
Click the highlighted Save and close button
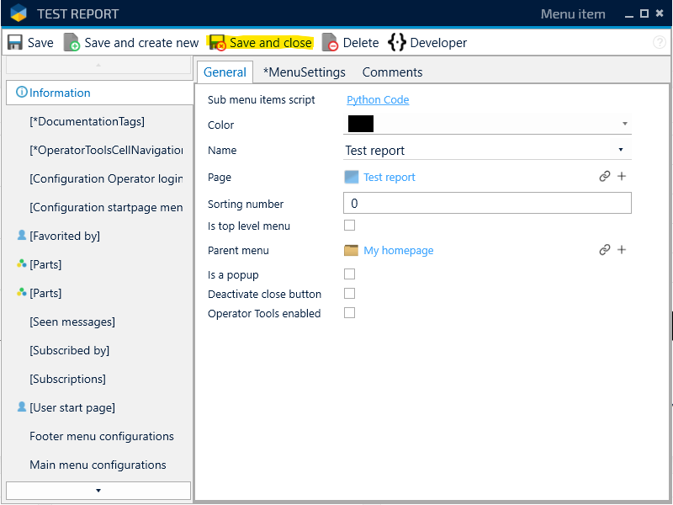(260, 43)
